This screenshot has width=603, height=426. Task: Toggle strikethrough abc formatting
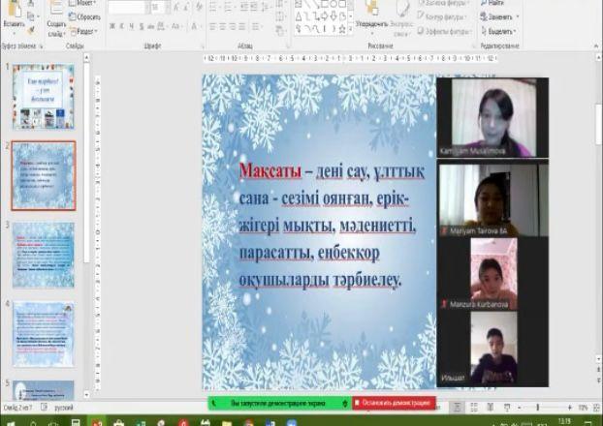point(151,26)
